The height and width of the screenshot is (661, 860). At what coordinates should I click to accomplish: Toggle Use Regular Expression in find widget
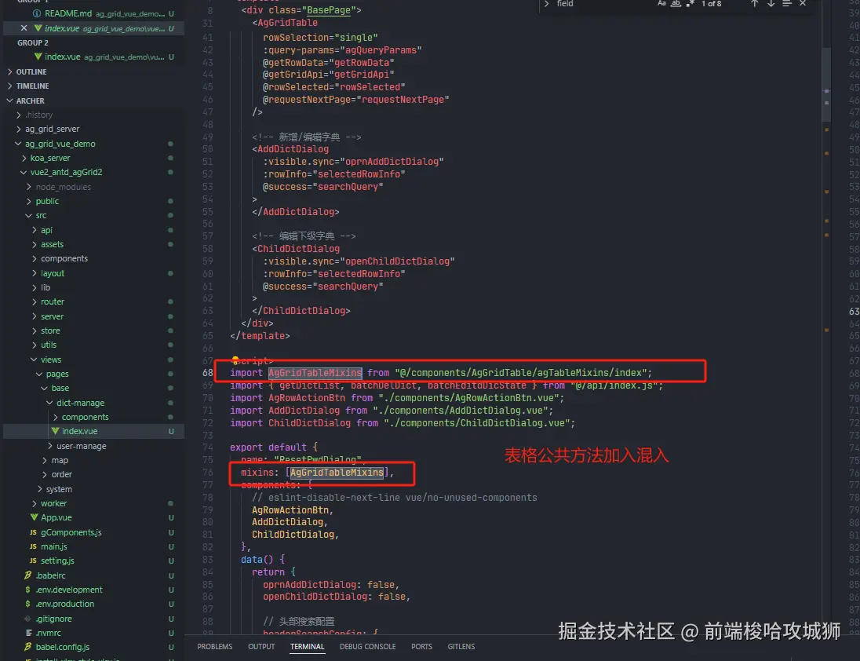[x=690, y=3]
